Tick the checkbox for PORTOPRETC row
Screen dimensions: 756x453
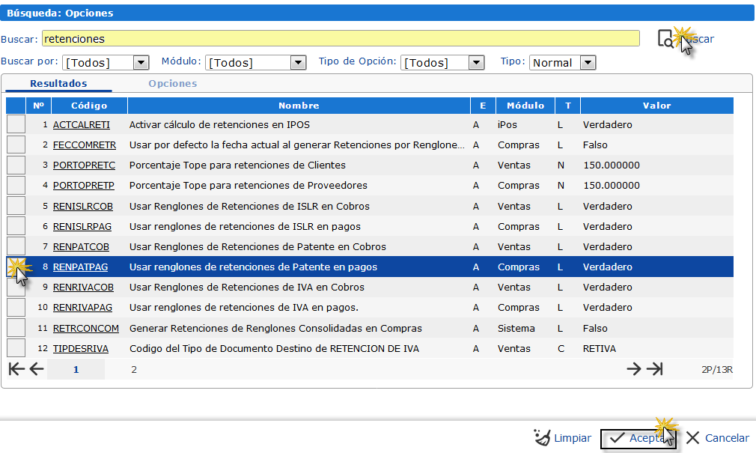click(16, 165)
